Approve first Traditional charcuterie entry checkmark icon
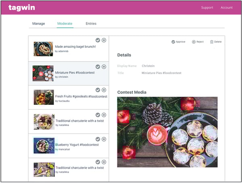The width and height of the screenshot is (242, 183). (x=98, y=115)
